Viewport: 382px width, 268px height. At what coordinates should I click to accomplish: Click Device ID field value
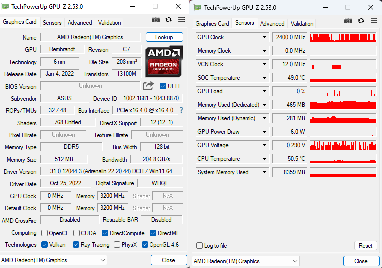151,98
